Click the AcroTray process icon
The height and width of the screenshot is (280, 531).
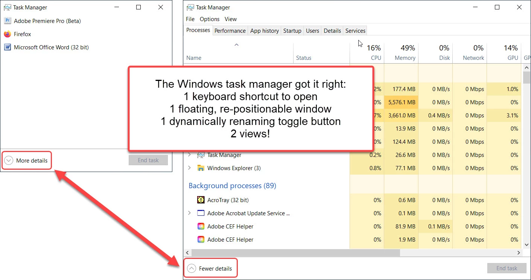point(201,200)
